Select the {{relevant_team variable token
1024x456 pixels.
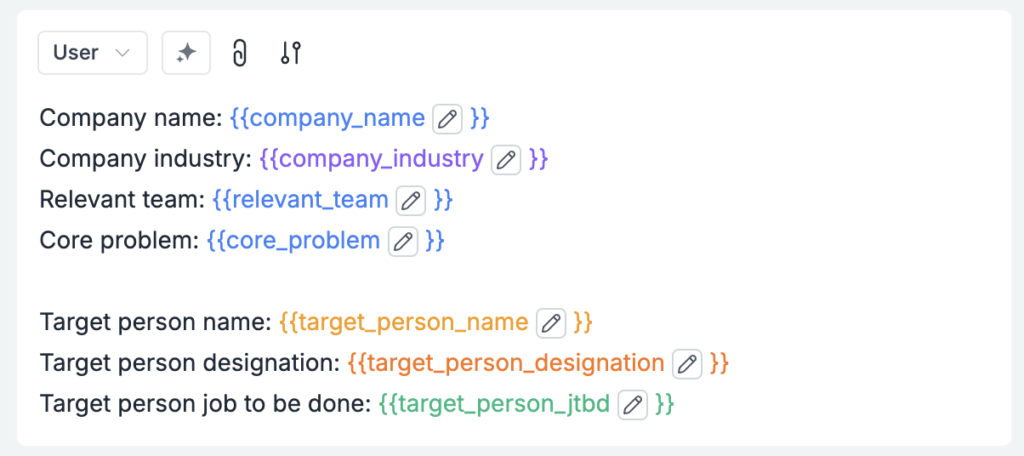[x=300, y=199]
